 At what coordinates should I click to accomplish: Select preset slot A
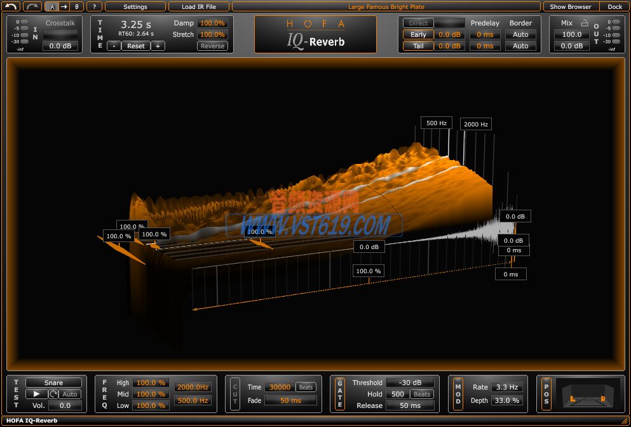(x=52, y=6)
